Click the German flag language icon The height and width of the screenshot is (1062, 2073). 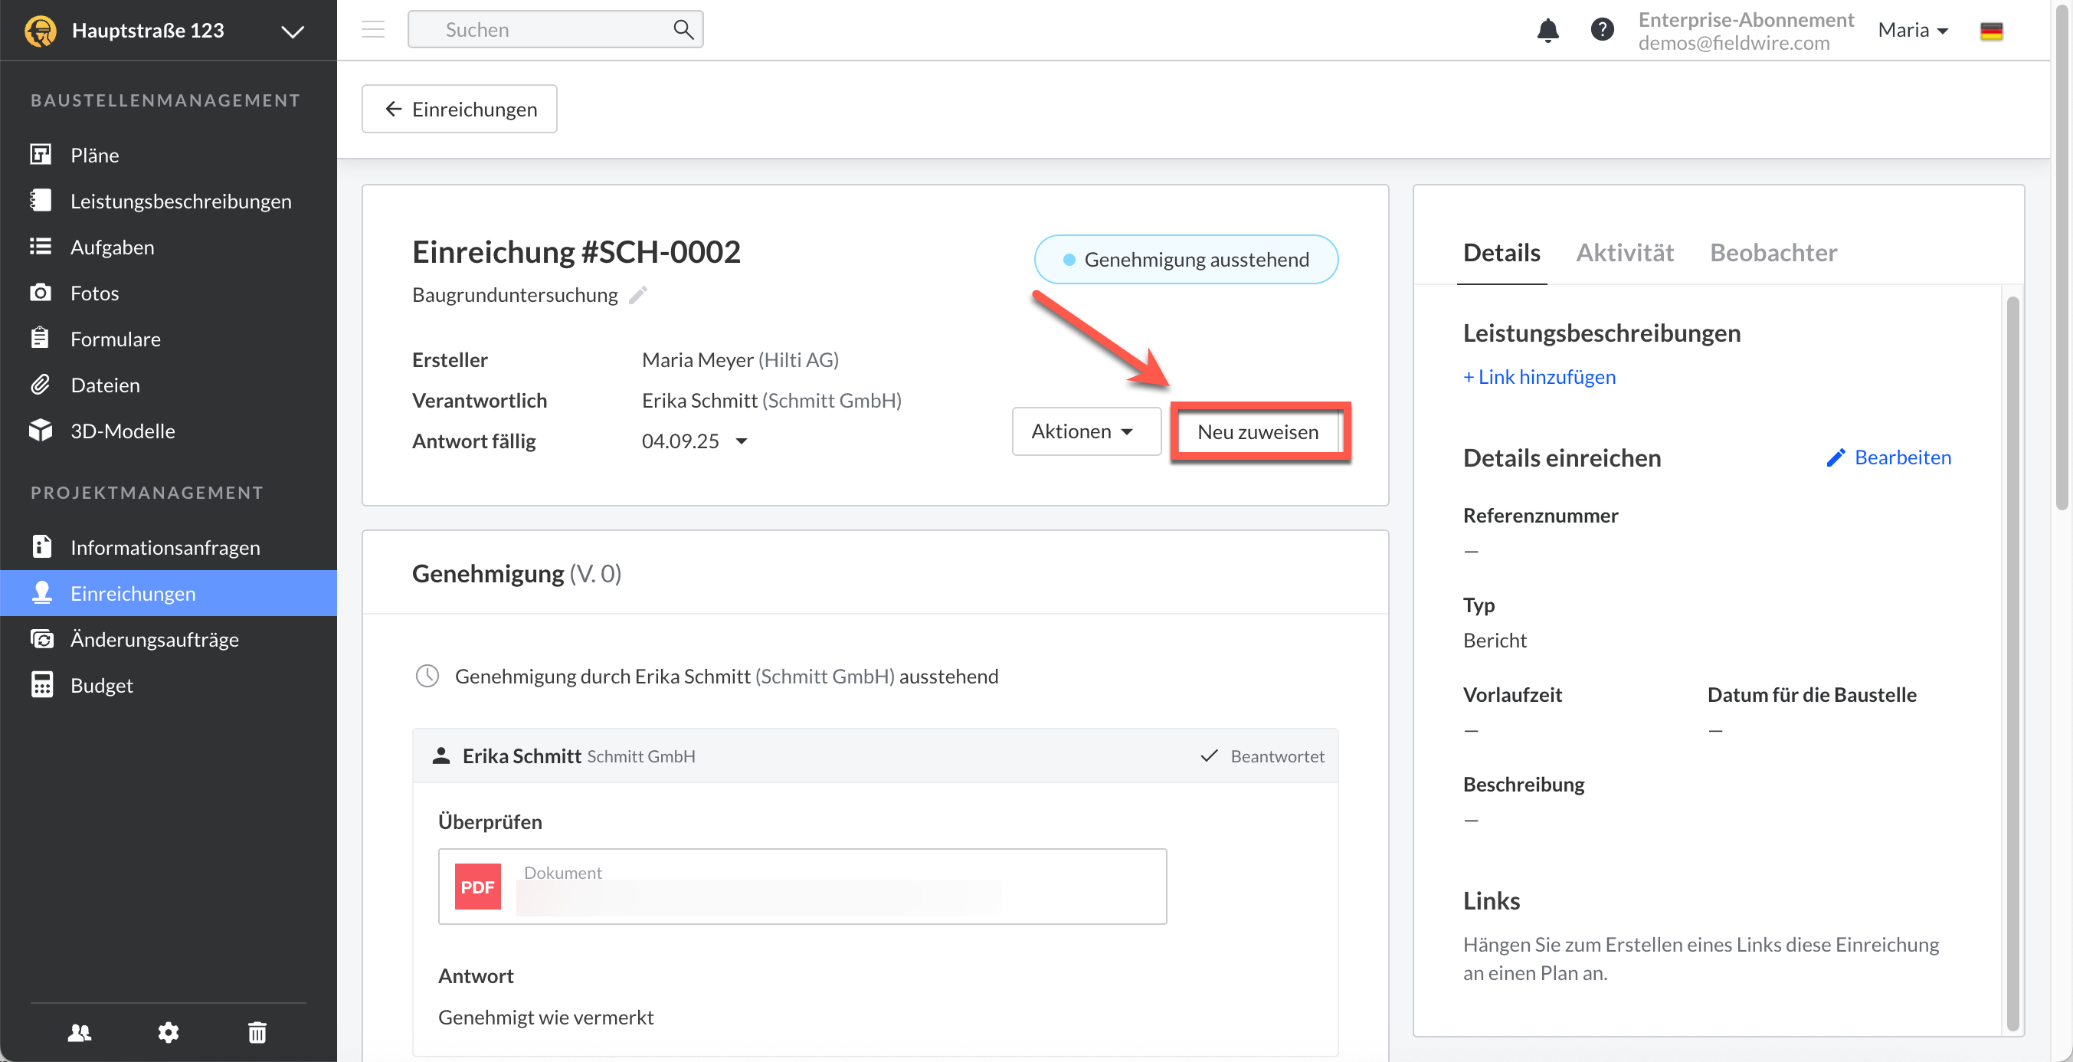(x=1991, y=31)
